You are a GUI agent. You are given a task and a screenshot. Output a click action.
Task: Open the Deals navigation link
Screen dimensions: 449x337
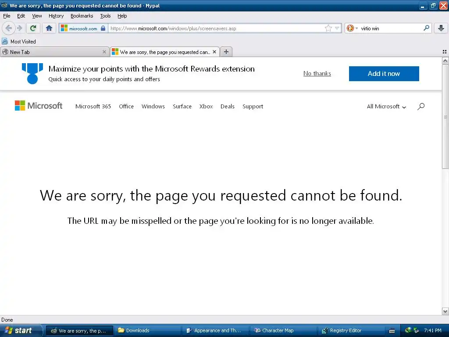pos(228,106)
